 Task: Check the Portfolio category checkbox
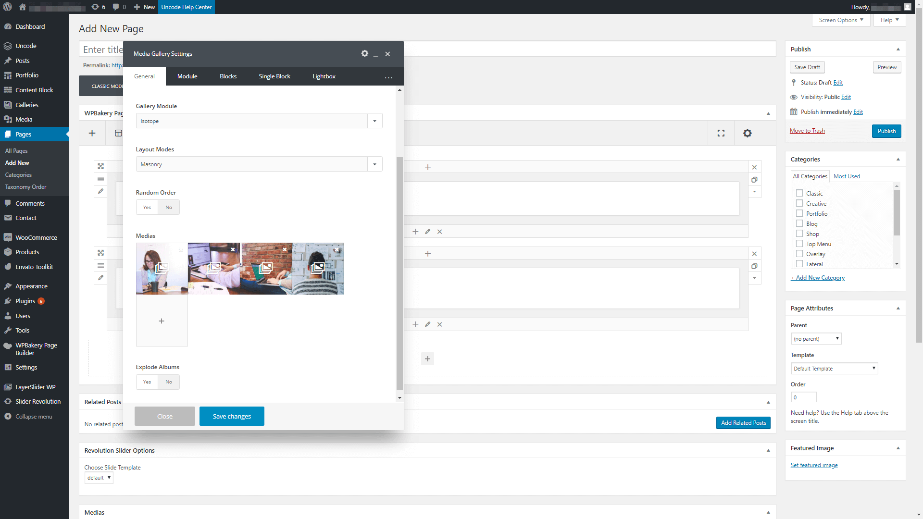point(799,213)
